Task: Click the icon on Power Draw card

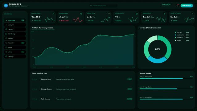Action: point(81,14)
